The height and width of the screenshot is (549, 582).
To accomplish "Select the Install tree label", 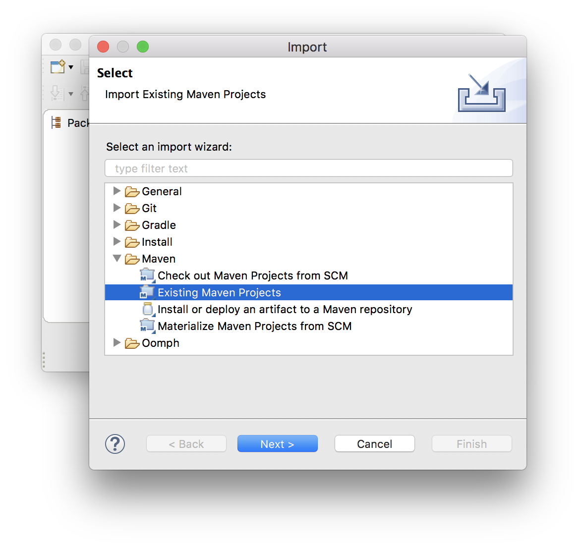I will [x=157, y=242].
